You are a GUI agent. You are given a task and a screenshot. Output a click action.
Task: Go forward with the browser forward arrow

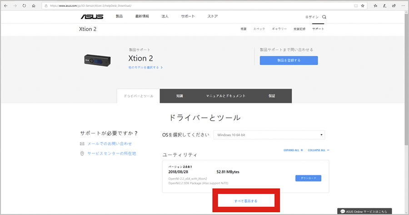(x=15, y=6)
